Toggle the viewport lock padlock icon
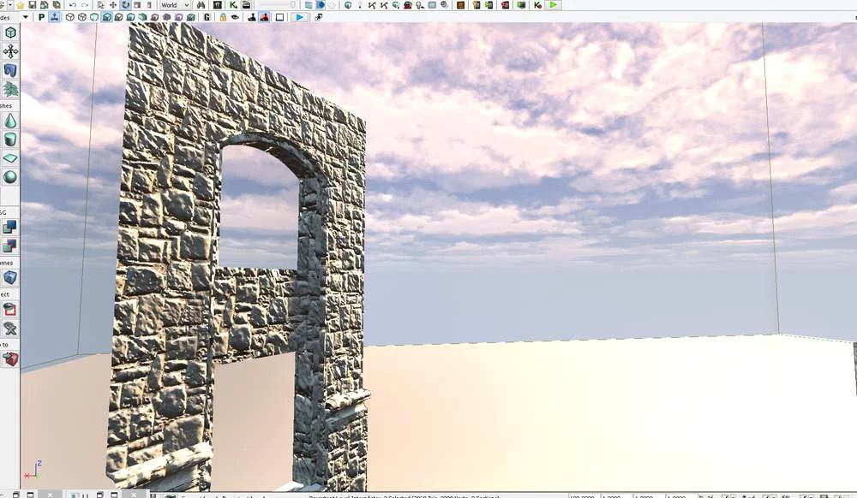Screen dimensions: 857x498 pos(223,17)
